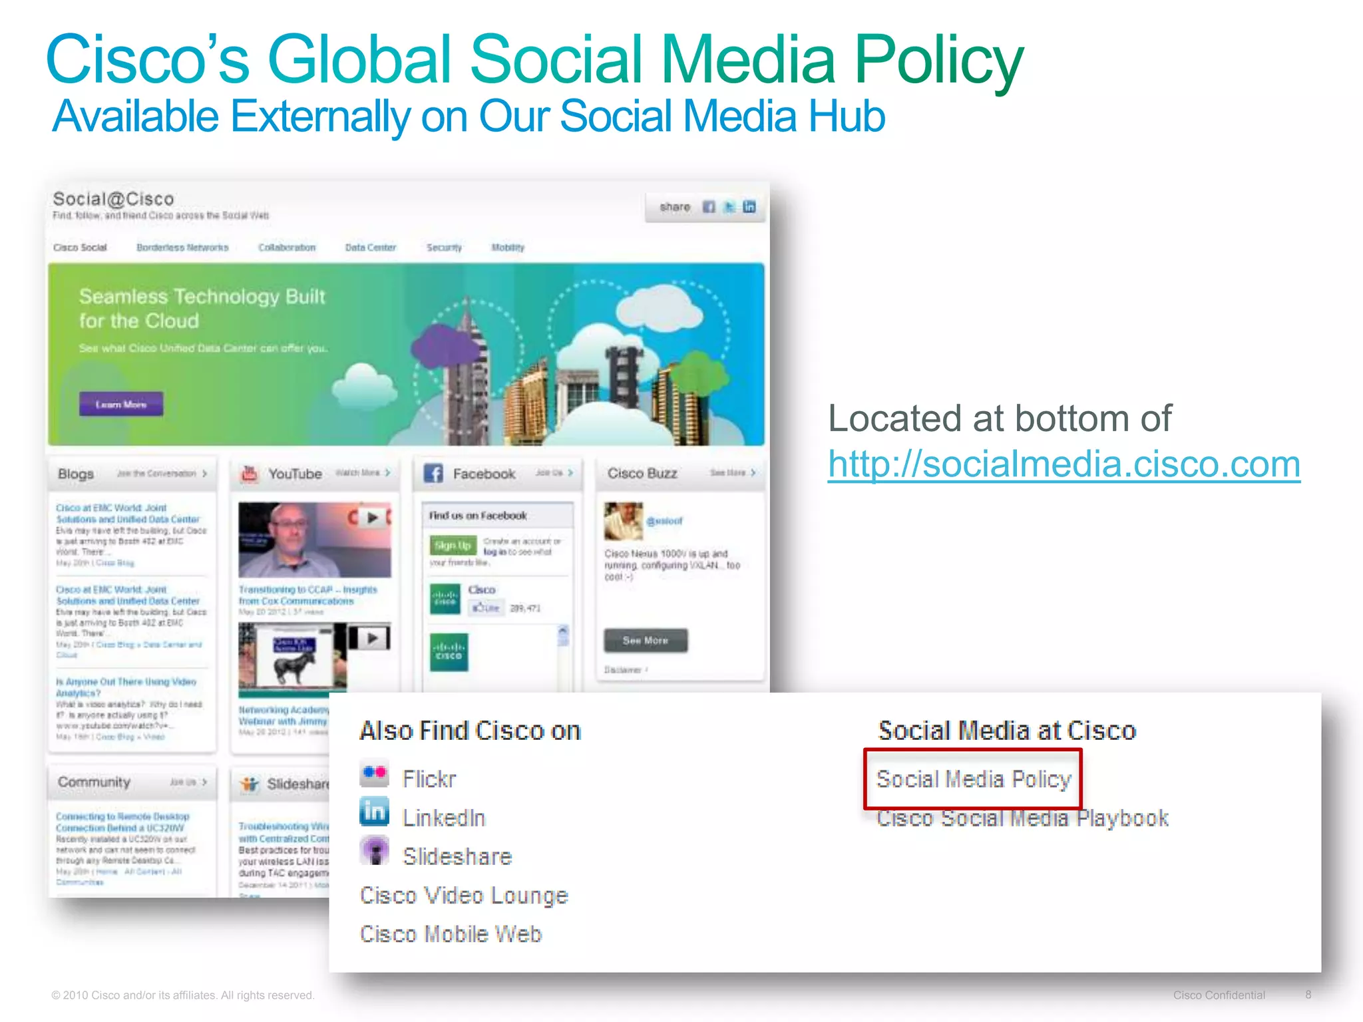
Task: Click the Social Media Policy link
Action: tap(974, 778)
